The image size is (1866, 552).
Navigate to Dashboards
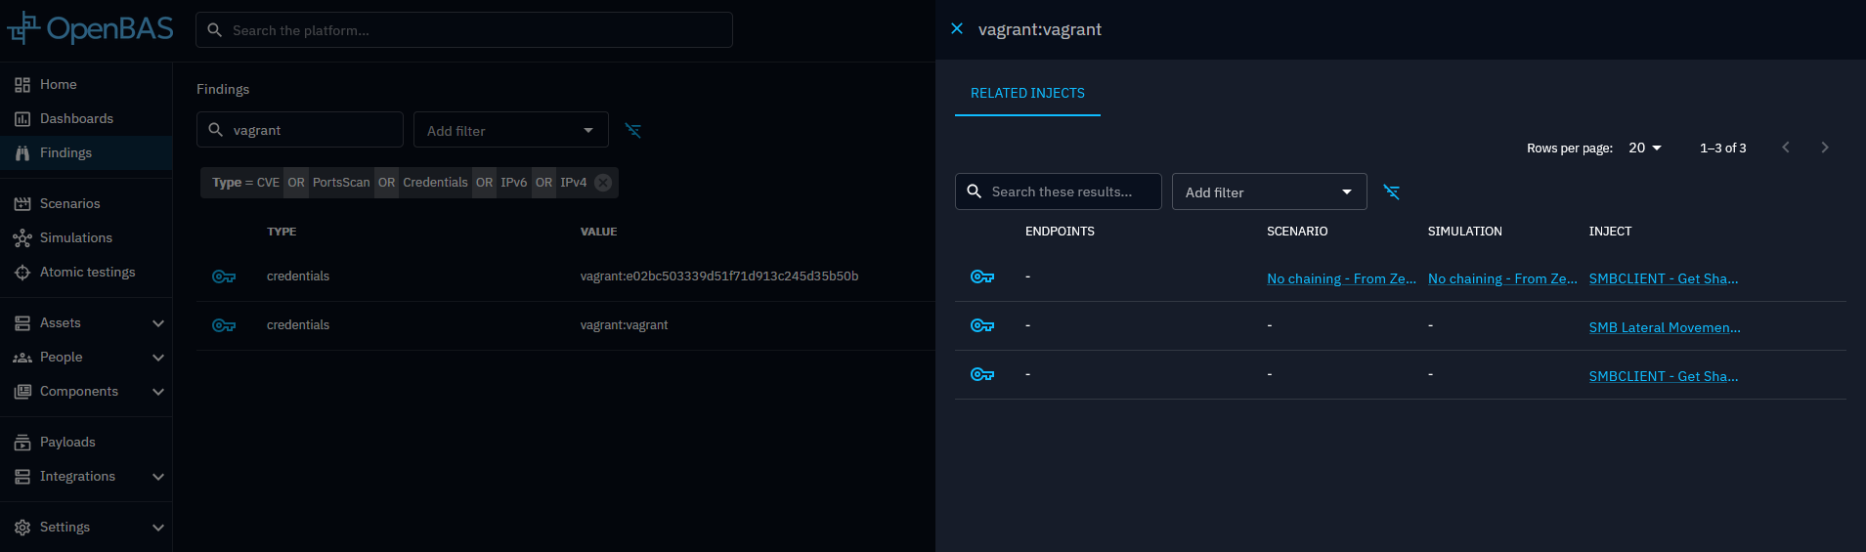(76, 119)
